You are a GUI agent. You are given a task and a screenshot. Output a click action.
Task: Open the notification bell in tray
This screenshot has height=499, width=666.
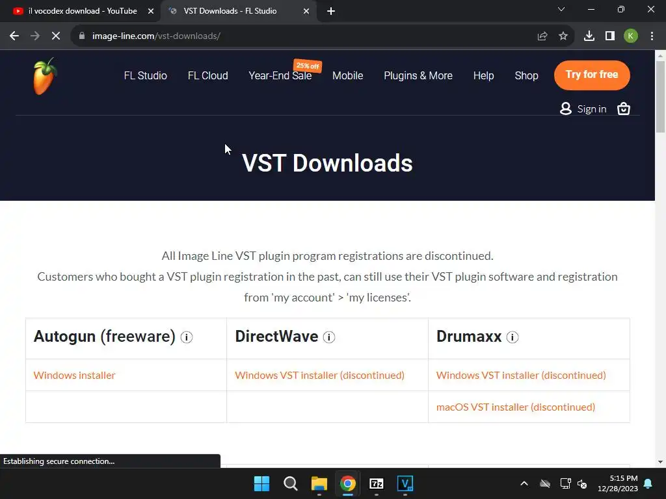coord(648,483)
